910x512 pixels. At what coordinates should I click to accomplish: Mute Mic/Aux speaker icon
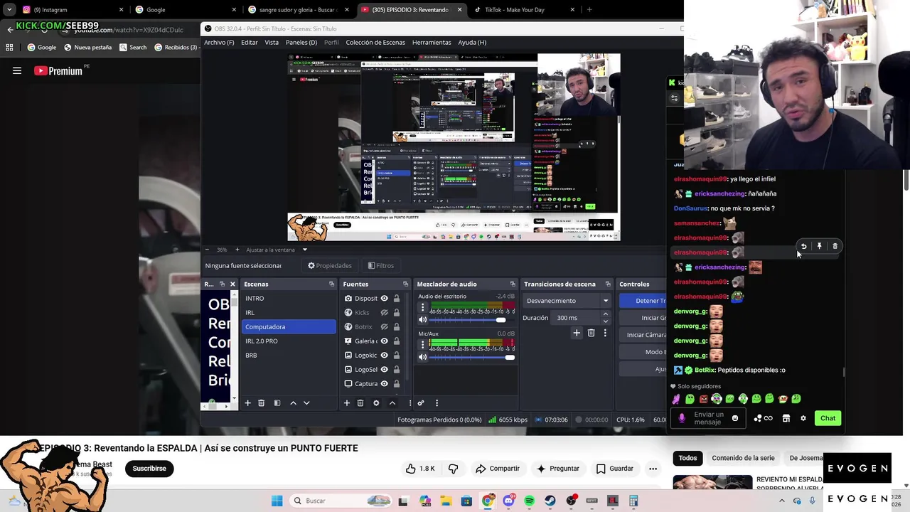click(x=422, y=357)
